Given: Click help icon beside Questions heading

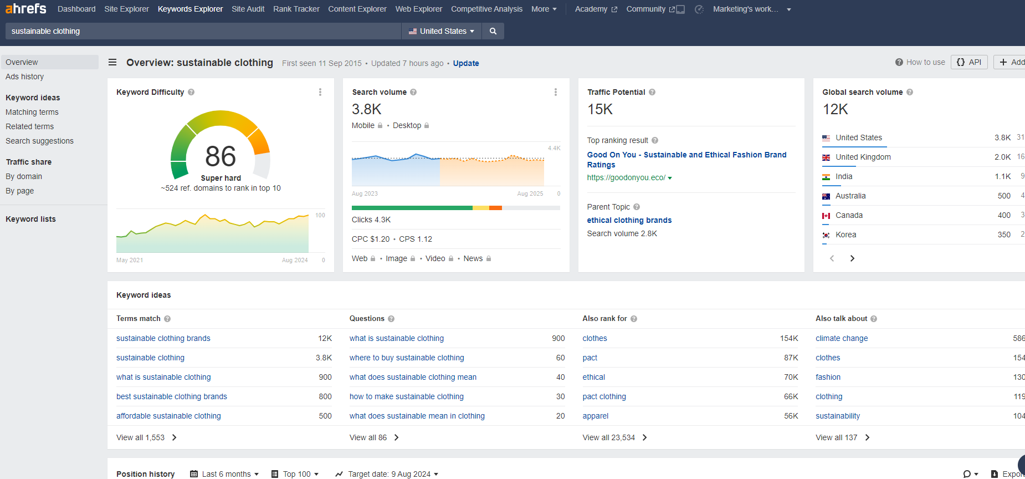Looking at the screenshot, I should click(391, 319).
